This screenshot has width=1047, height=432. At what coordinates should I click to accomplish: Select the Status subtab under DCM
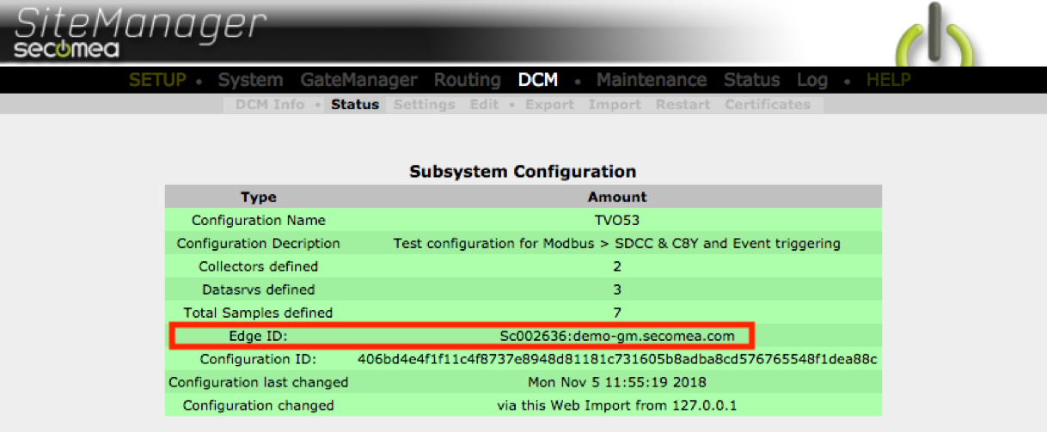tap(355, 105)
